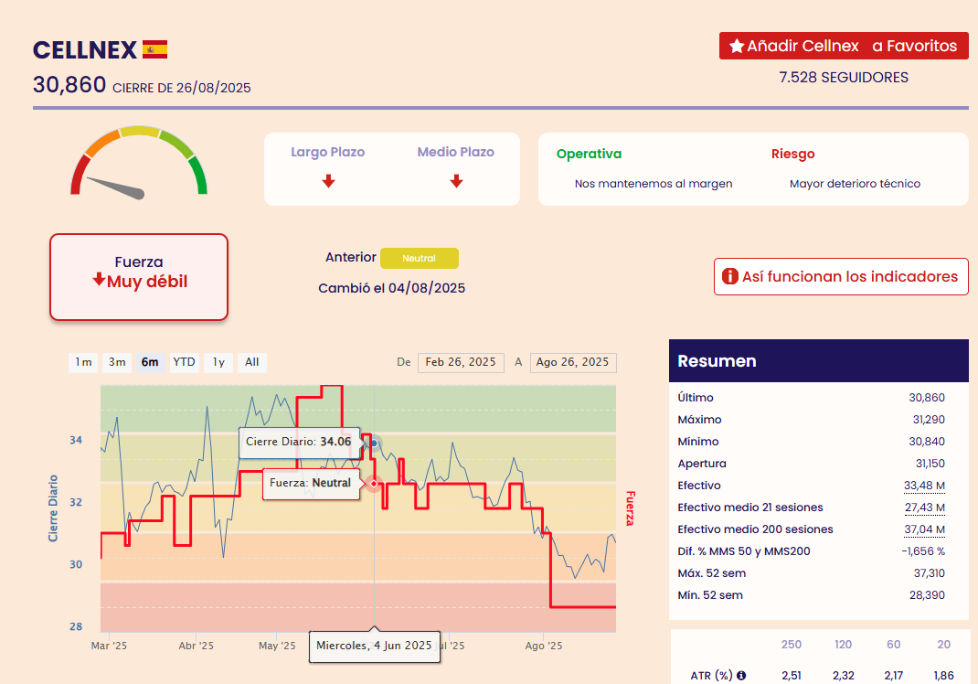Click the Fuerza: Neutral tooltip
This screenshot has height=684, width=978.
pos(312,484)
